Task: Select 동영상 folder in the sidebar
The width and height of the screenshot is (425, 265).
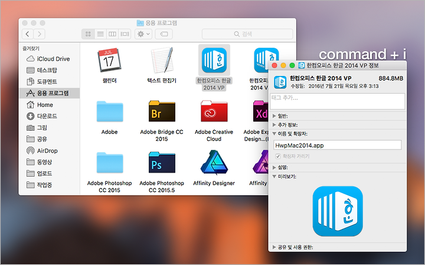Action: pos(50,162)
